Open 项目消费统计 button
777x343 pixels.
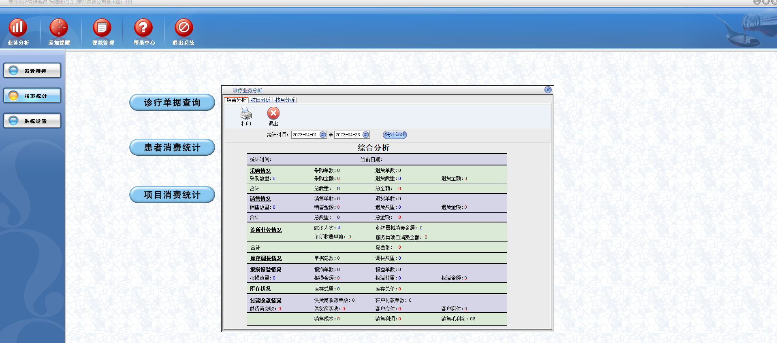tap(172, 195)
